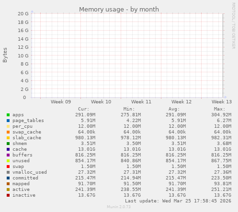Click the 'swap_cache' legend label

[27, 132]
